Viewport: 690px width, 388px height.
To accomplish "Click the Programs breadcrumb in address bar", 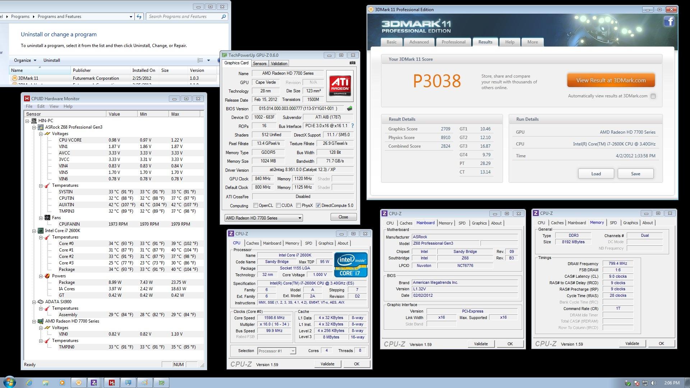I will 20,17.
